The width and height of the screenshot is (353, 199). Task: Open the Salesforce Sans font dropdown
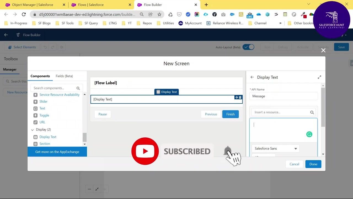pos(276,148)
